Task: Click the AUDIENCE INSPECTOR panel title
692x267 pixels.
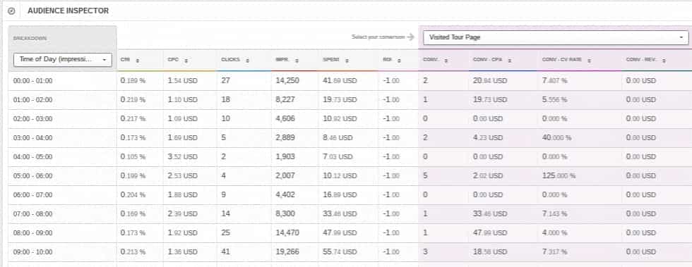Action: (68, 11)
